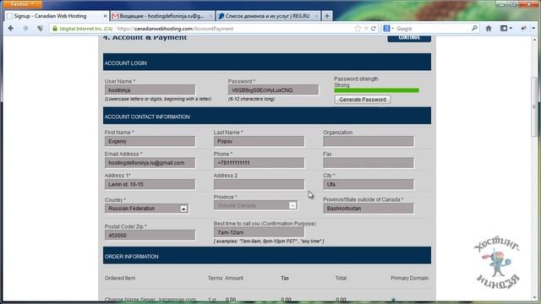Click the search magnifier icon
Image resolution: width=541 pixels, height=304 pixels.
click(474, 28)
